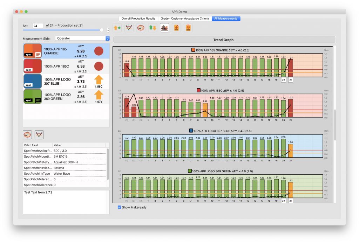Switch to Grade - Customer Acceptance Criteria tab
The height and width of the screenshot is (243, 359).
tap(185, 19)
